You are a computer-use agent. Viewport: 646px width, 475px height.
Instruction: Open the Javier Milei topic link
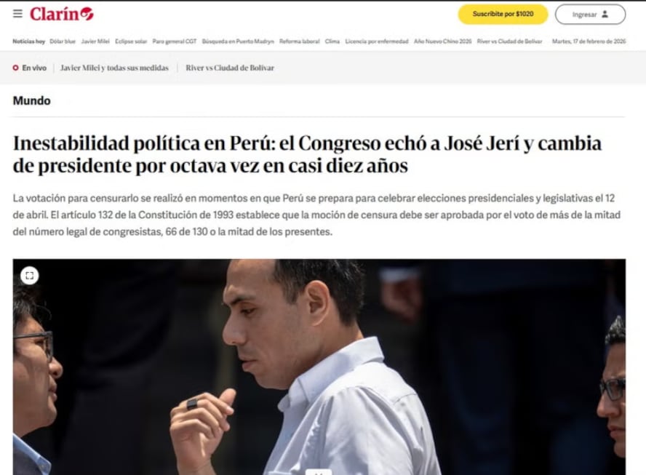tap(95, 41)
